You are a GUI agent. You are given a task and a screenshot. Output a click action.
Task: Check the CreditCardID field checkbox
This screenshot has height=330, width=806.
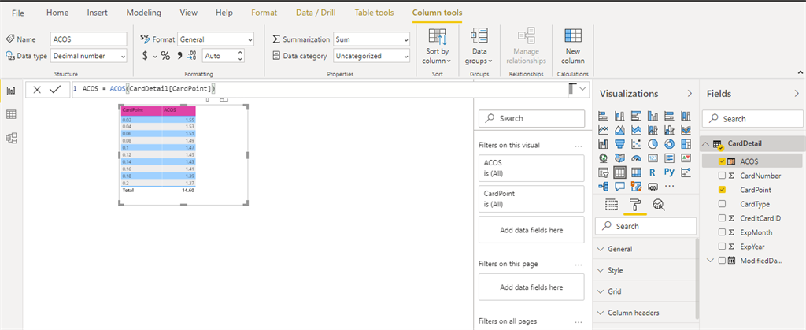coord(723,218)
